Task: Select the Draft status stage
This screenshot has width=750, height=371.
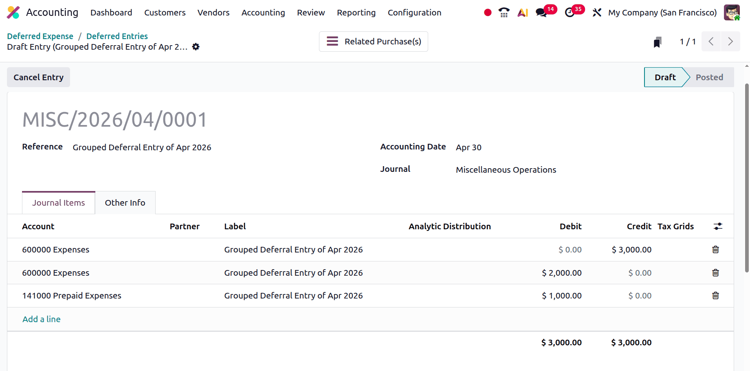Action: tap(665, 77)
